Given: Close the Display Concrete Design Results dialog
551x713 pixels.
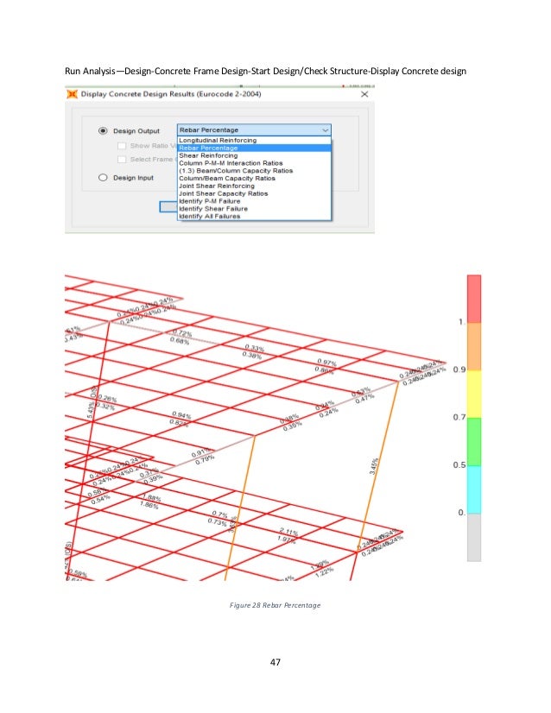Looking at the screenshot, I should [364, 94].
